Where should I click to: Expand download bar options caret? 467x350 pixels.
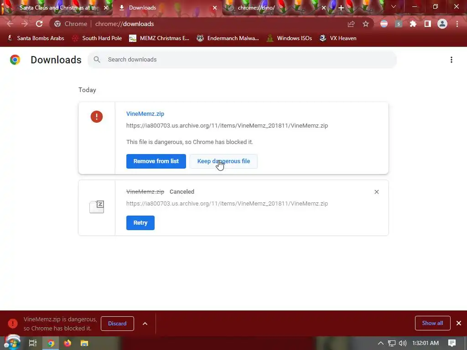pos(145,324)
